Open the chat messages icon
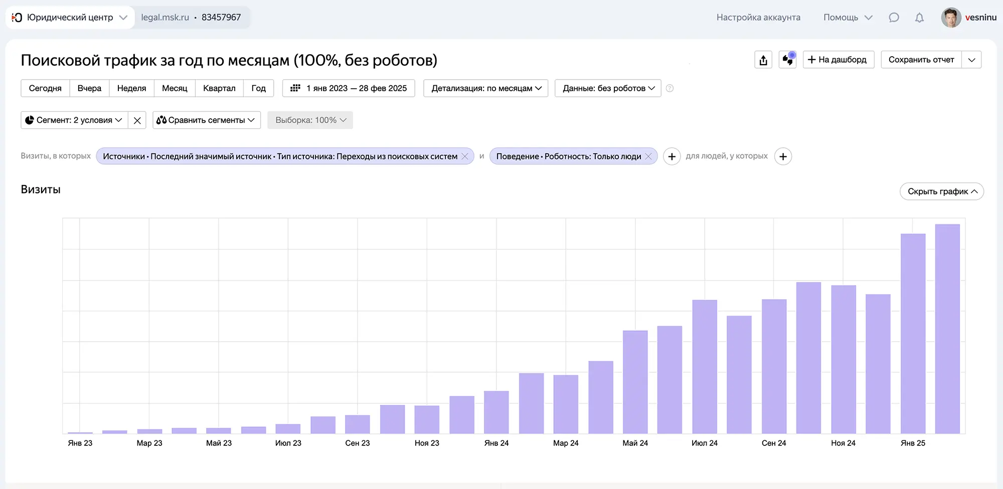The width and height of the screenshot is (1003, 489). [x=894, y=18]
